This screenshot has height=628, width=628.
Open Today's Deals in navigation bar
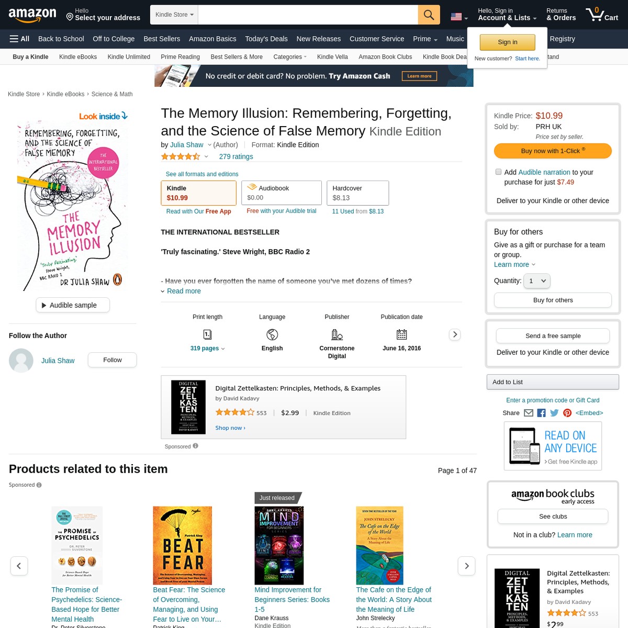click(x=266, y=39)
